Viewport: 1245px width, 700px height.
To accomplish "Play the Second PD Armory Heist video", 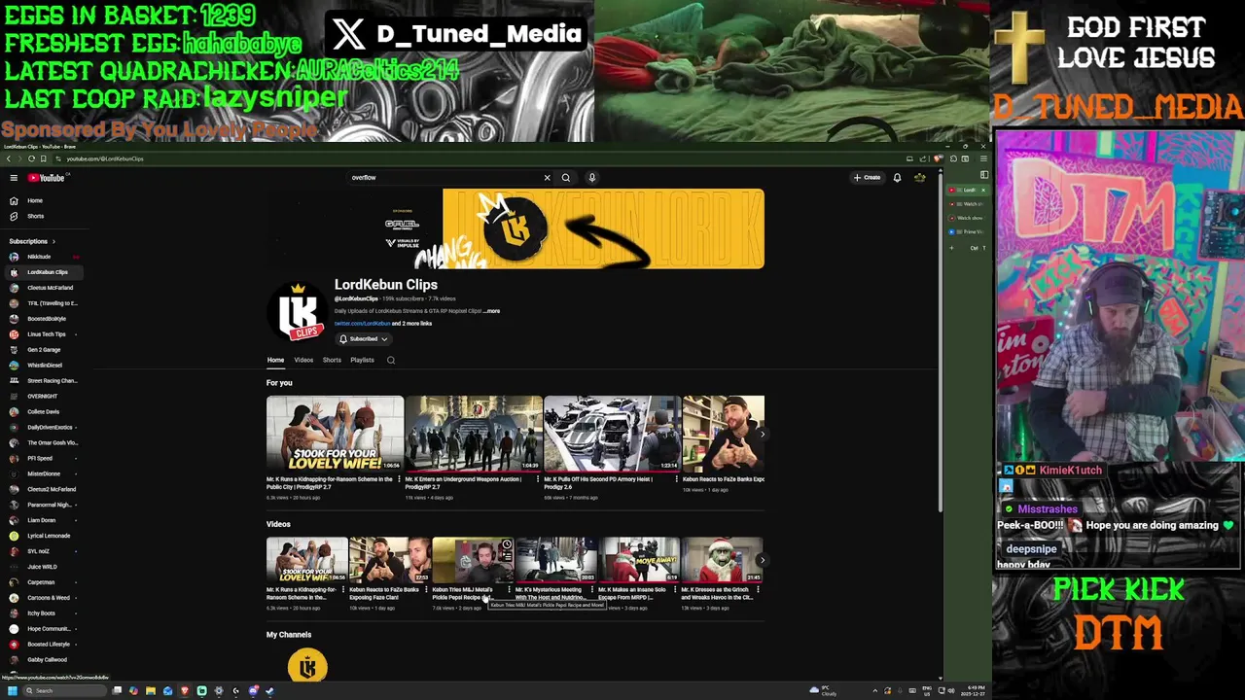I will click(x=612, y=434).
